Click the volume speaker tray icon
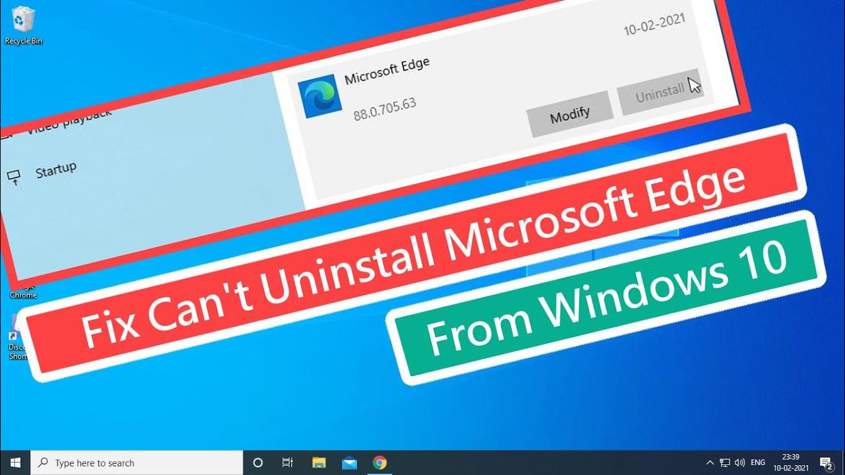Viewport: 845px width, 475px height. [x=740, y=462]
